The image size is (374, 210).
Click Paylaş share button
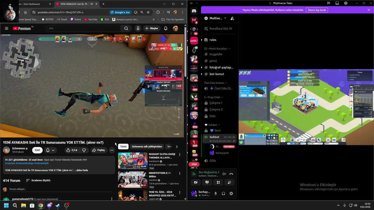tap(98, 150)
